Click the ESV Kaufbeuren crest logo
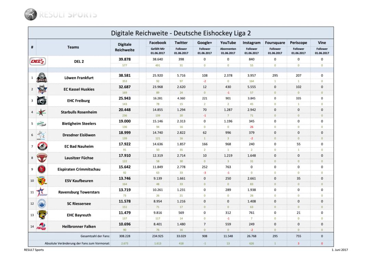This screenshot has width=372, height=262. (x=42, y=181)
